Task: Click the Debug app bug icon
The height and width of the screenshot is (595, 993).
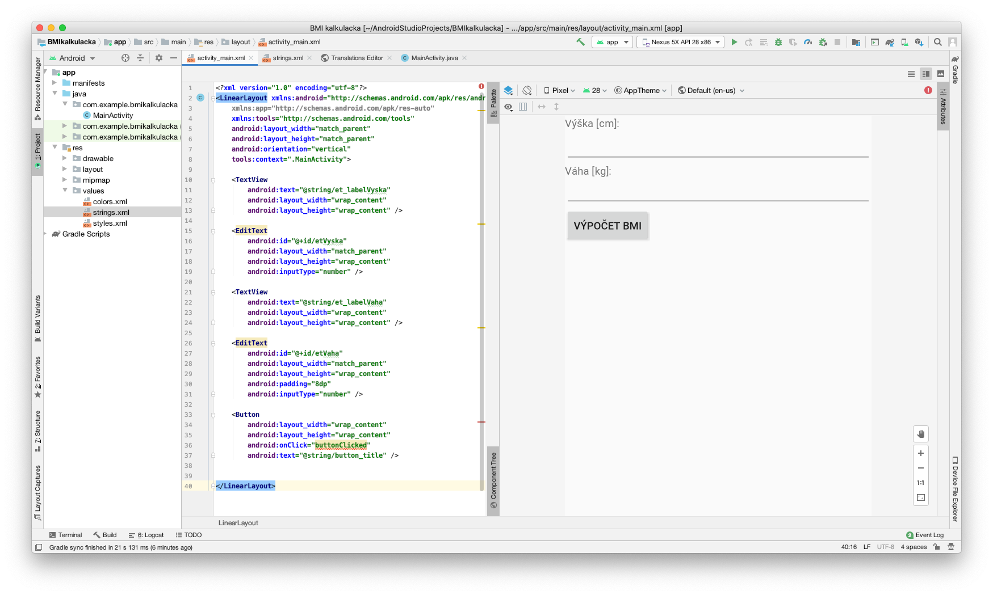Action: [778, 42]
